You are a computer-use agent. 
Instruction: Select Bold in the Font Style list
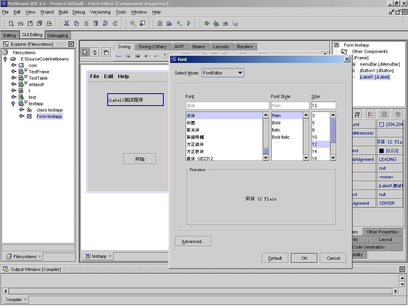[287, 123]
